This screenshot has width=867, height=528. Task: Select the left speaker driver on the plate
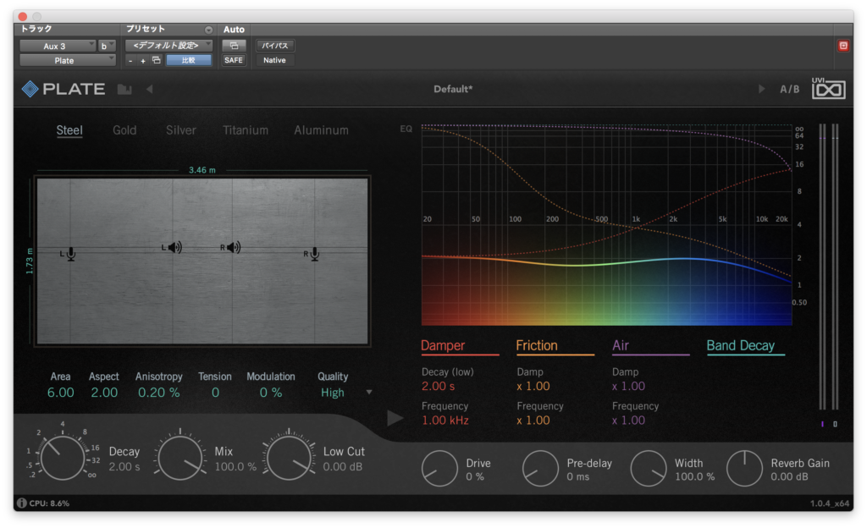(174, 247)
